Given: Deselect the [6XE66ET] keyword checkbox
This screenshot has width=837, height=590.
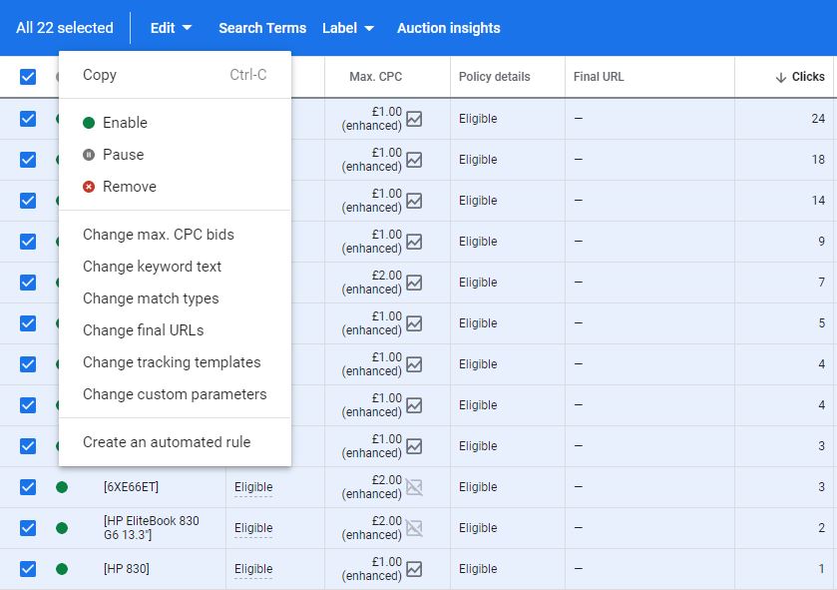Looking at the screenshot, I should 28,487.
